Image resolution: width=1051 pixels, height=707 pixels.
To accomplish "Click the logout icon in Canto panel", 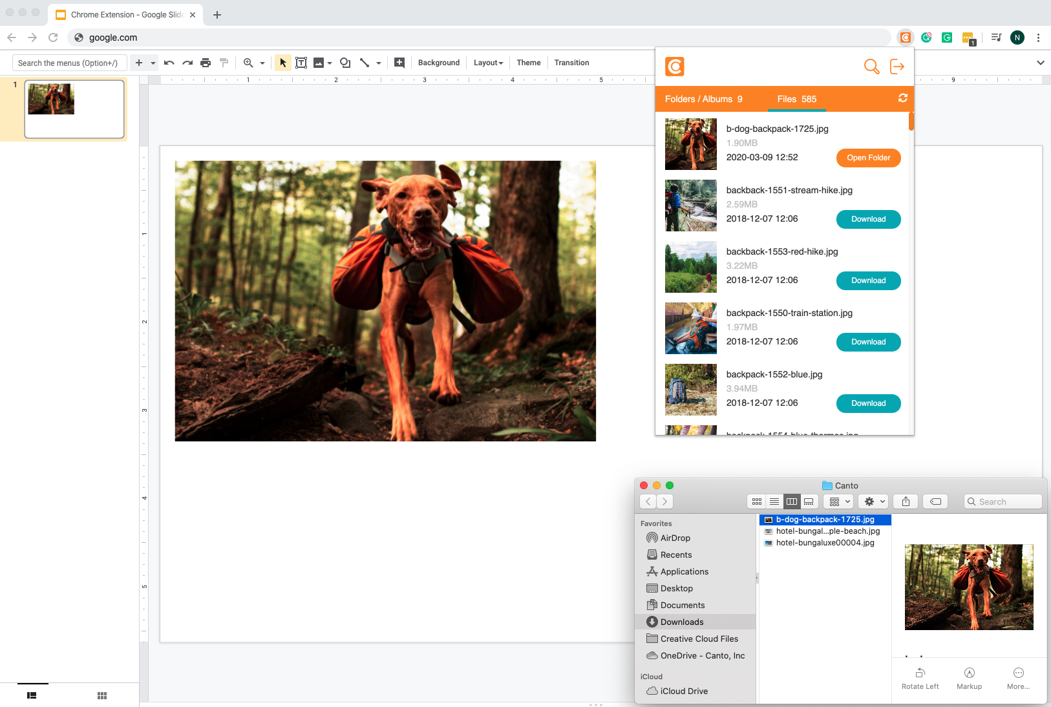I will coord(897,67).
